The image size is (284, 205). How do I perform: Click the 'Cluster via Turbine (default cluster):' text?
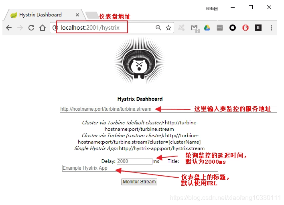pos(123,123)
